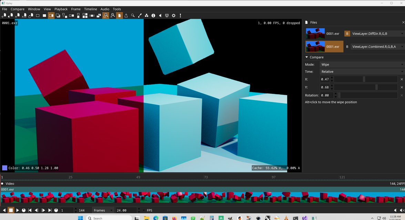Image resolution: width=405 pixels, height=220 pixels.
Task: Step to the previous frame
Action: (x=37, y=210)
